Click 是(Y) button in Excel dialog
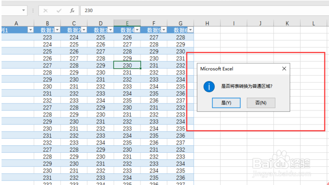 tap(226, 103)
